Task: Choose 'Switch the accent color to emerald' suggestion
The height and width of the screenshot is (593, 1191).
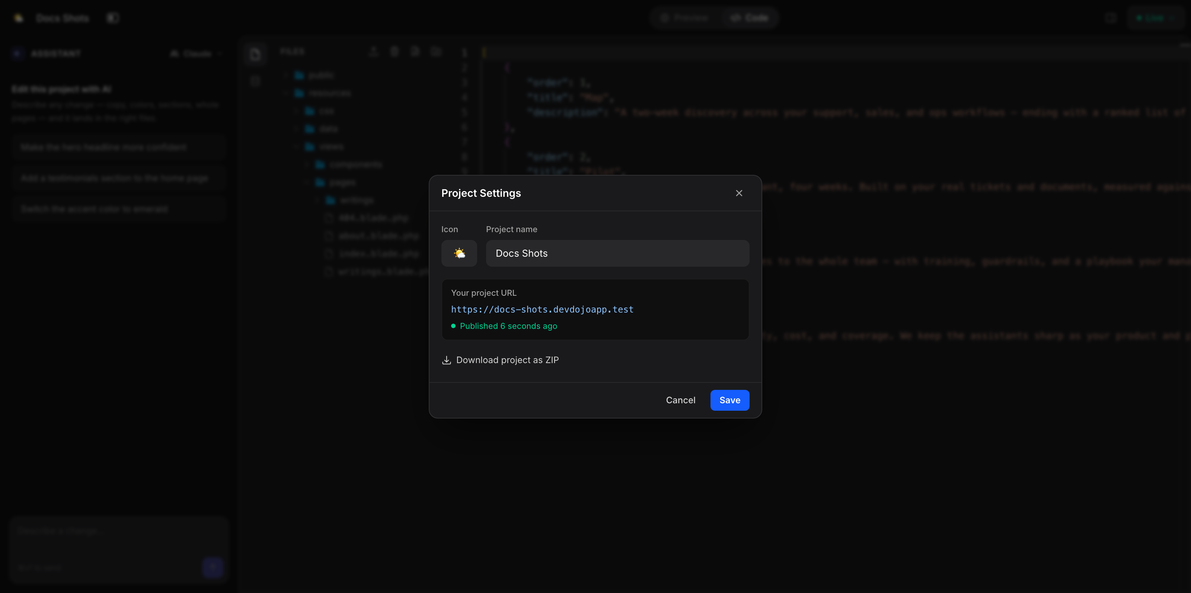Action: 119,209
